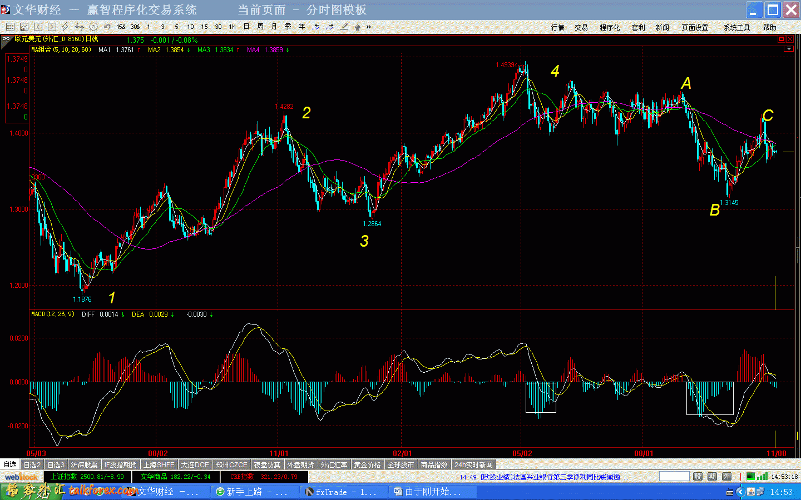Switch chart to 10-minute period
This screenshot has height=500, width=801.
[x=190, y=27]
